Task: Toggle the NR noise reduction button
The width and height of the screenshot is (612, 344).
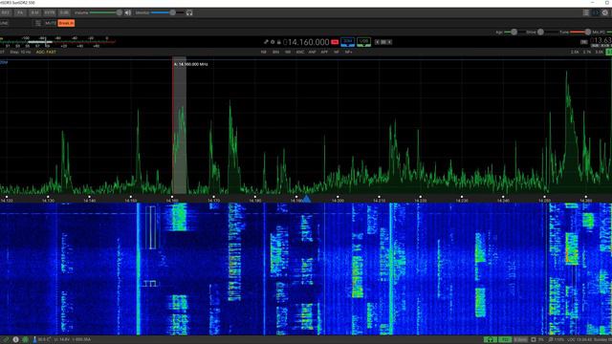Action: (x=288, y=52)
